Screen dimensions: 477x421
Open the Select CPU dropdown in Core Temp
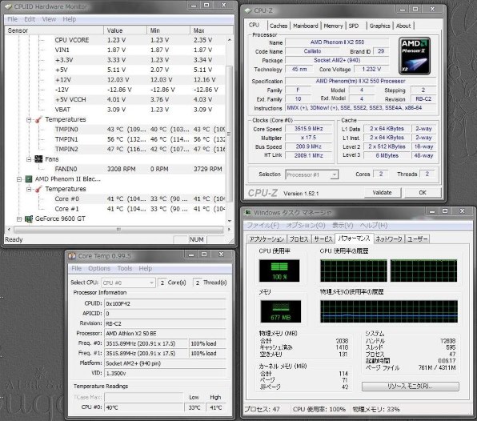pos(151,283)
